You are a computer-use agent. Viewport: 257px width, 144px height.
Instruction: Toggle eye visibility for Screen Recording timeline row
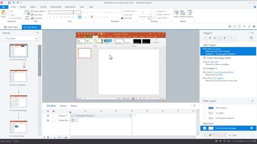click(x=48, y=120)
